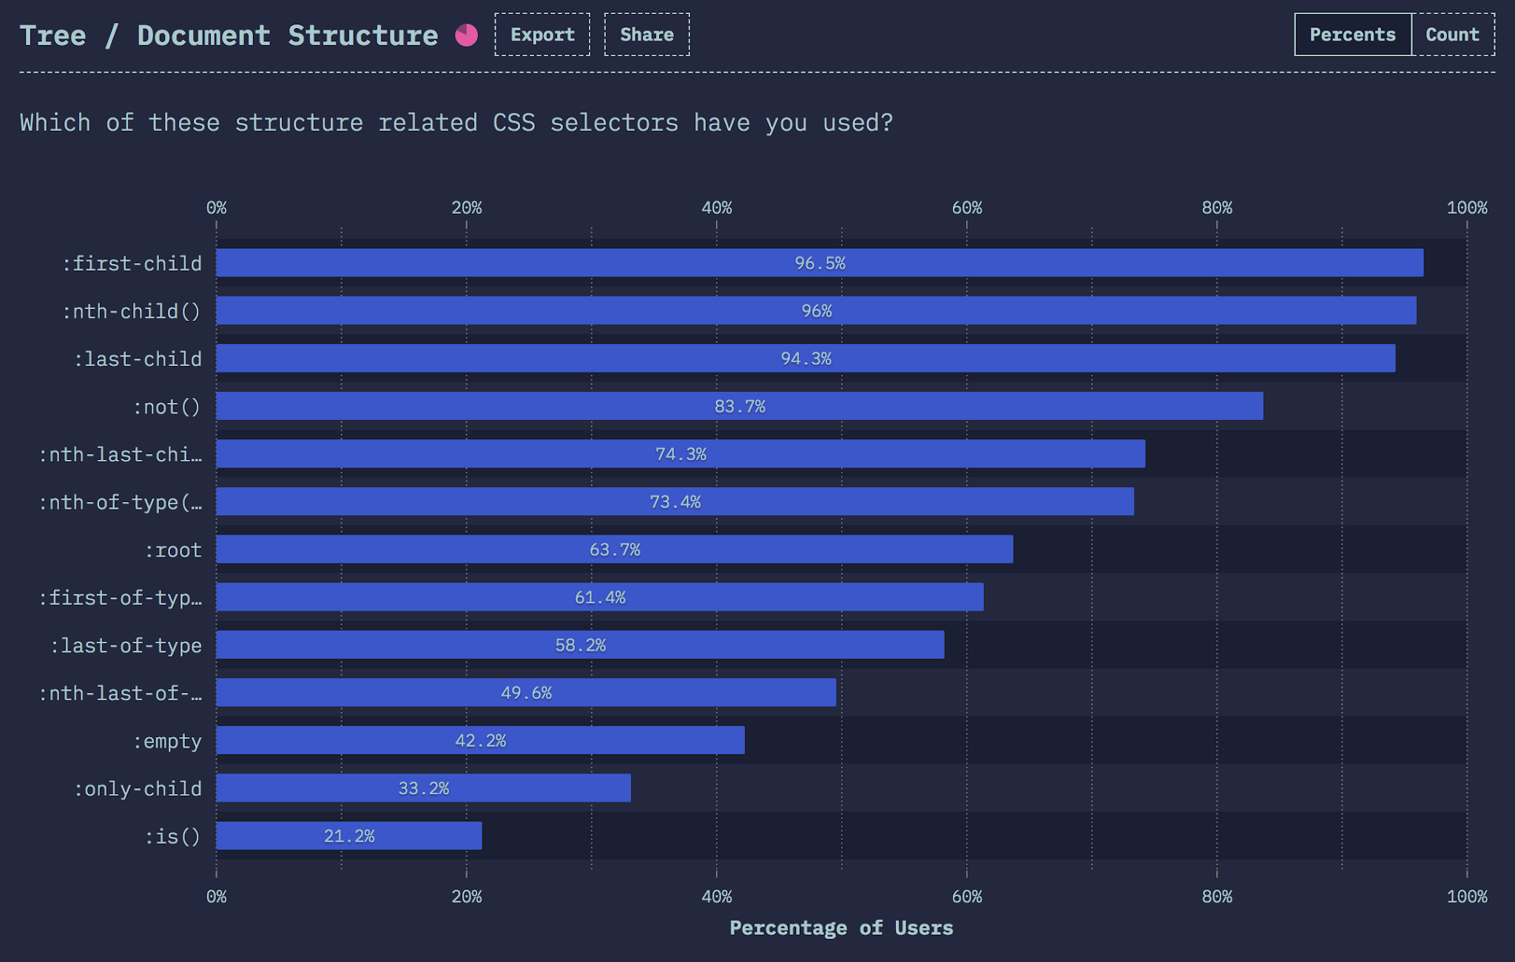Switch chart to Count view
1515x962 pixels.
tap(1452, 35)
